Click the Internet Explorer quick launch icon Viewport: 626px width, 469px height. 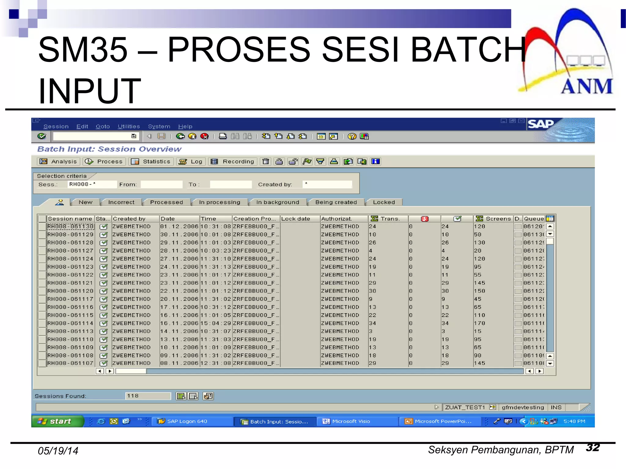[x=101, y=421]
